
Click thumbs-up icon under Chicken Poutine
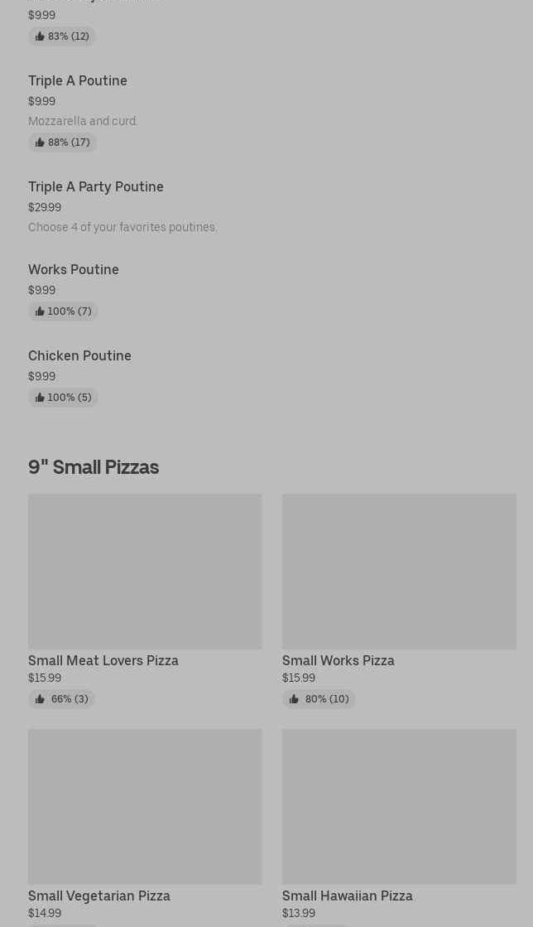tap(40, 398)
